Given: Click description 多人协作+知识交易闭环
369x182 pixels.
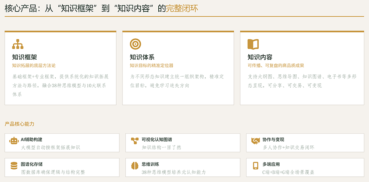Looking at the screenshot, I should click(289, 147).
